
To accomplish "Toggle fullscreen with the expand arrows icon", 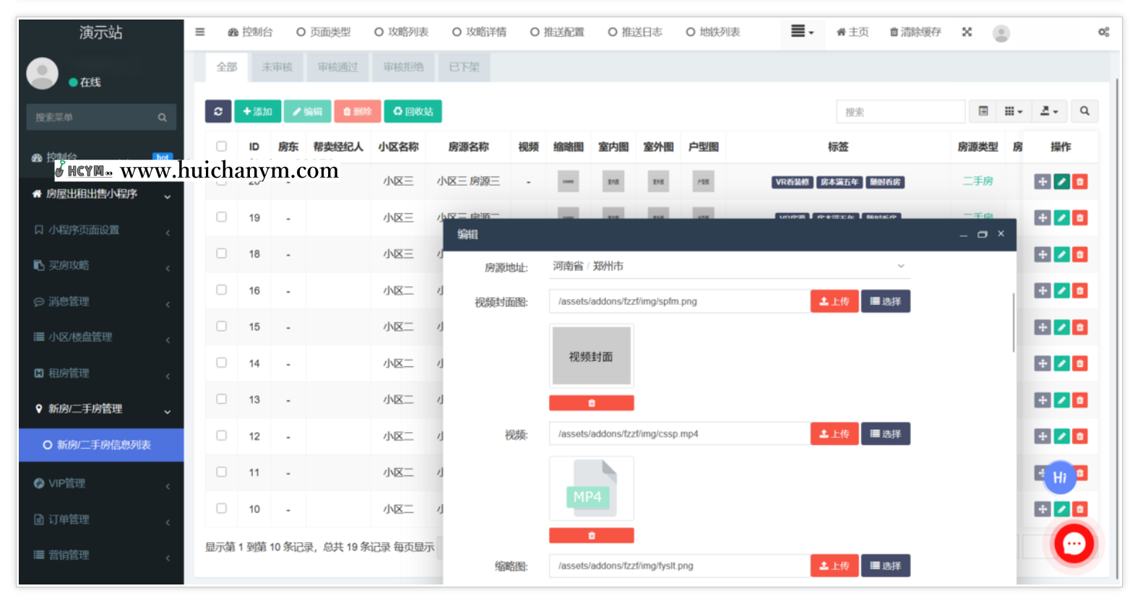I will point(967,32).
